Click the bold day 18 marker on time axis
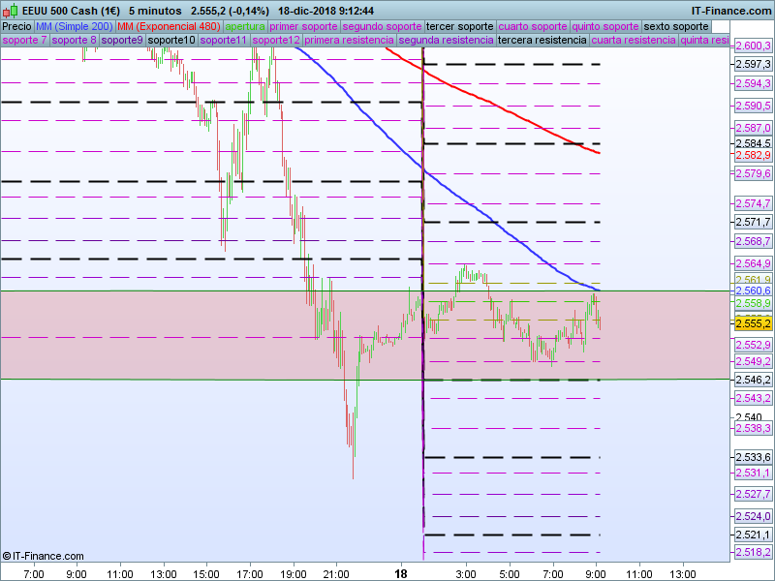The image size is (775, 581). pyautogui.click(x=401, y=573)
